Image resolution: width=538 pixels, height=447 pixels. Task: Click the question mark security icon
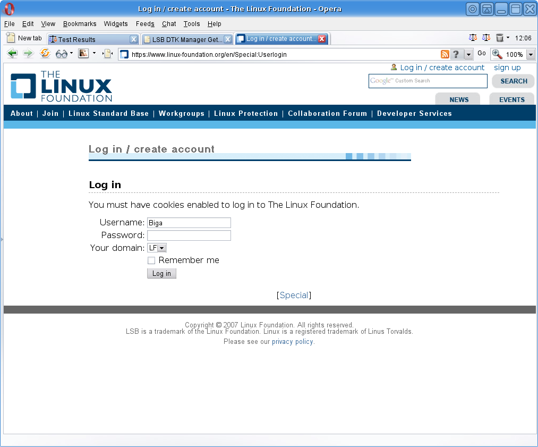pyautogui.click(x=456, y=54)
